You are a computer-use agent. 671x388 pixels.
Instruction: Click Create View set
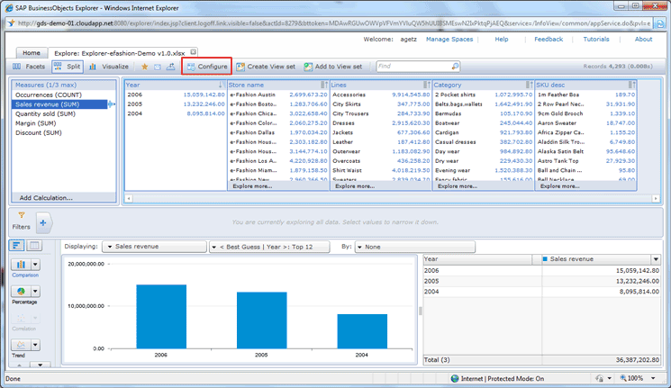[x=266, y=67]
